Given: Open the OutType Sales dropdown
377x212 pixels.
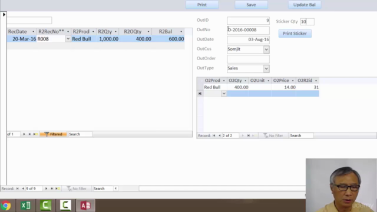Looking at the screenshot, I should (x=266, y=69).
